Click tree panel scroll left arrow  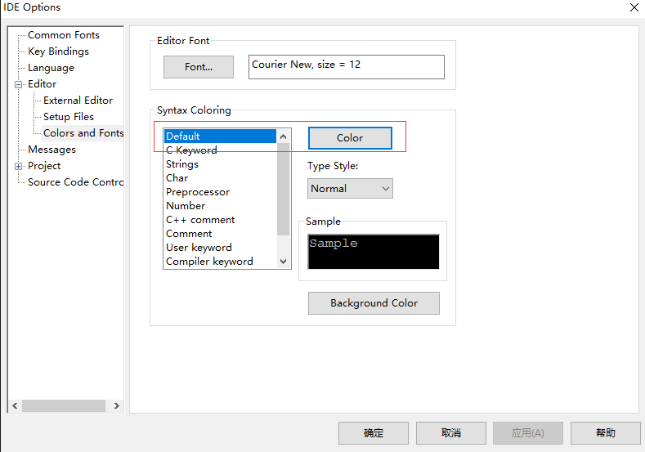[x=15, y=406]
